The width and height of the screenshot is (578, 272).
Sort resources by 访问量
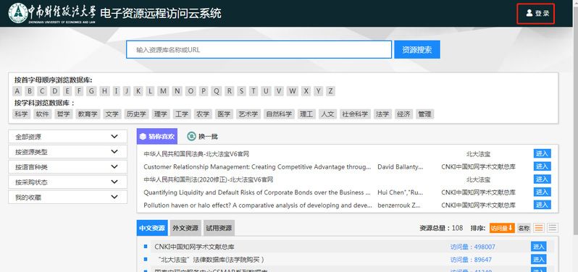point(502,228)
